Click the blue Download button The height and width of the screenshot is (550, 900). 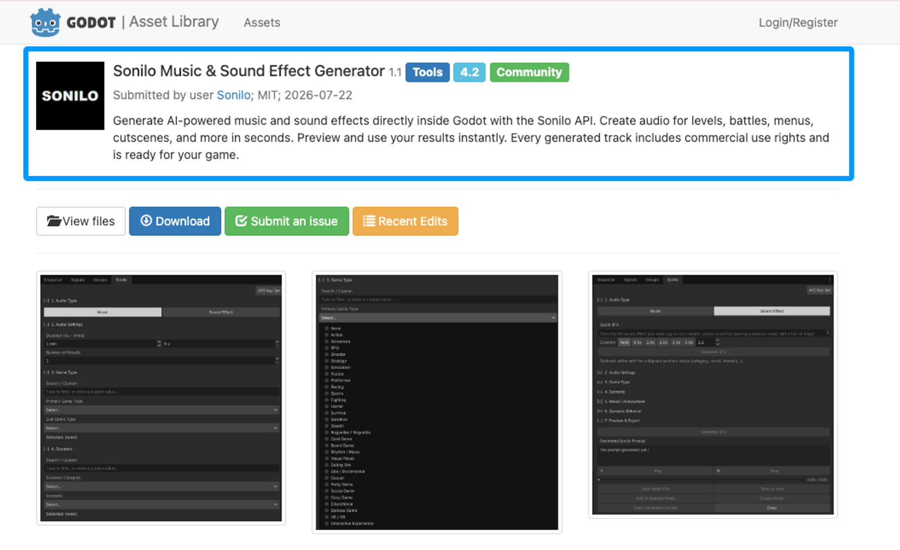click(x=175, y=221)
